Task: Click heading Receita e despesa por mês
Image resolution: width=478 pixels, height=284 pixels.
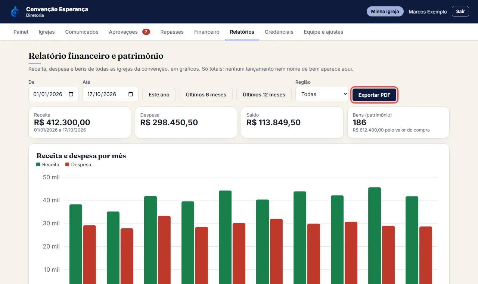Action: (x=81, y=156)
